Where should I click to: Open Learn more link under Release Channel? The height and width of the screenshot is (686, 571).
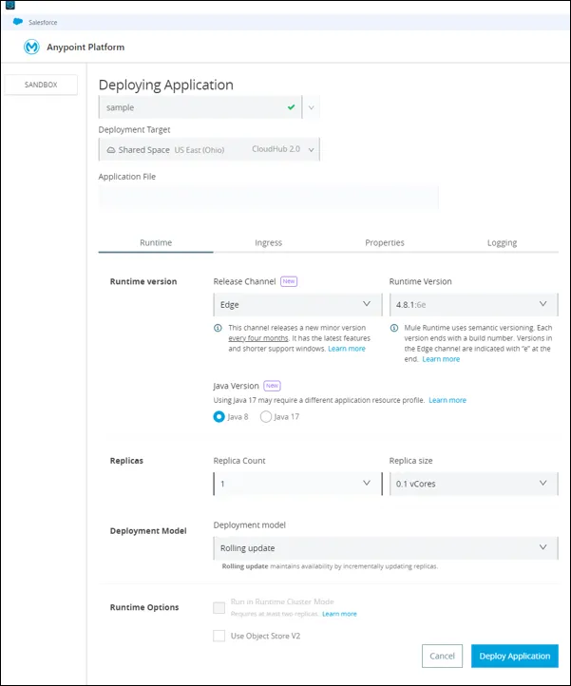pos(347,349)
